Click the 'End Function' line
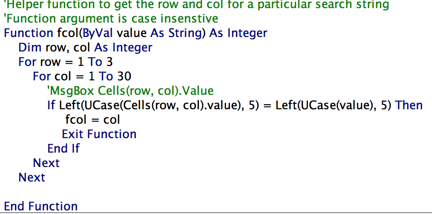 (41, 206)
